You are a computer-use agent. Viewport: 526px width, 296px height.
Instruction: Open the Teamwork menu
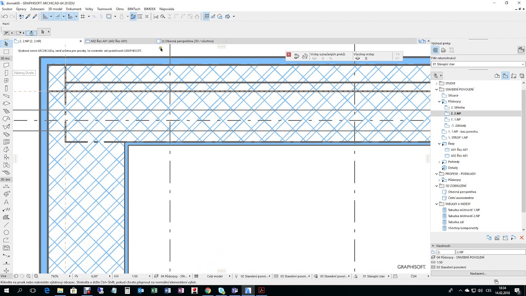[104, 9]
